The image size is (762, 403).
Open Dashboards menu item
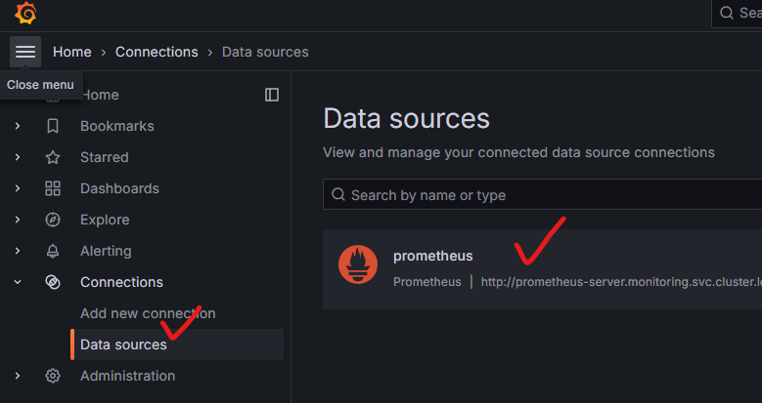119,188
